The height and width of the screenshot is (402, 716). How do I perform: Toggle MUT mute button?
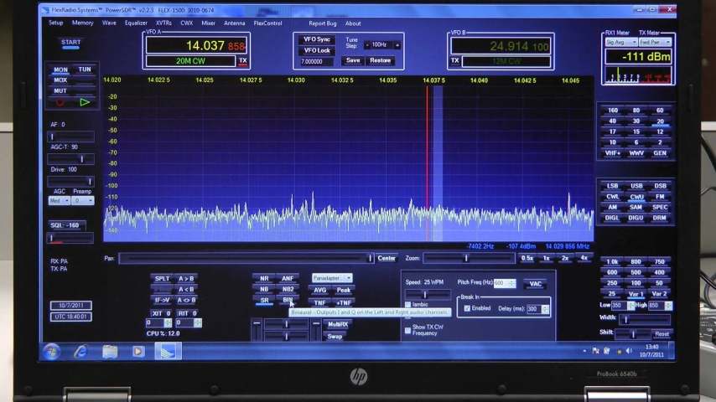click(x=60, y=90)
